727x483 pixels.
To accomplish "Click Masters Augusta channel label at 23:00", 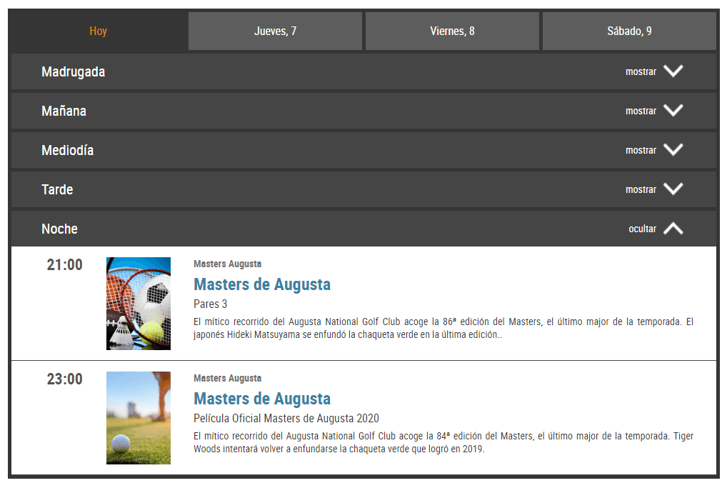I will point(228,378).
